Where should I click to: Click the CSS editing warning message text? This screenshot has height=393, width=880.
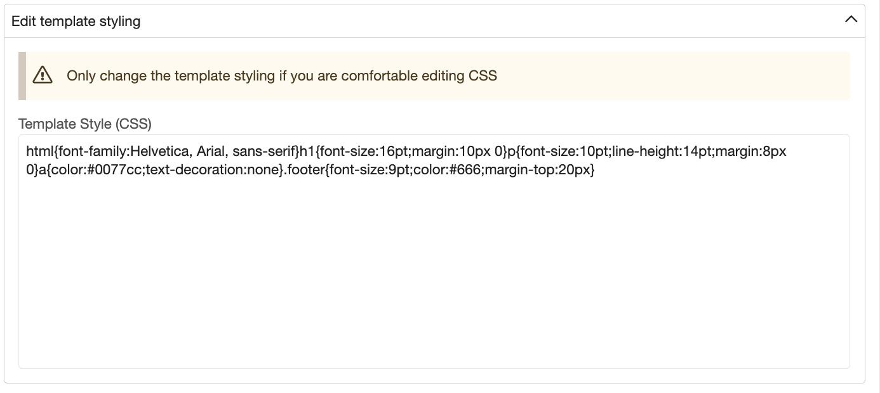point(282,76)
